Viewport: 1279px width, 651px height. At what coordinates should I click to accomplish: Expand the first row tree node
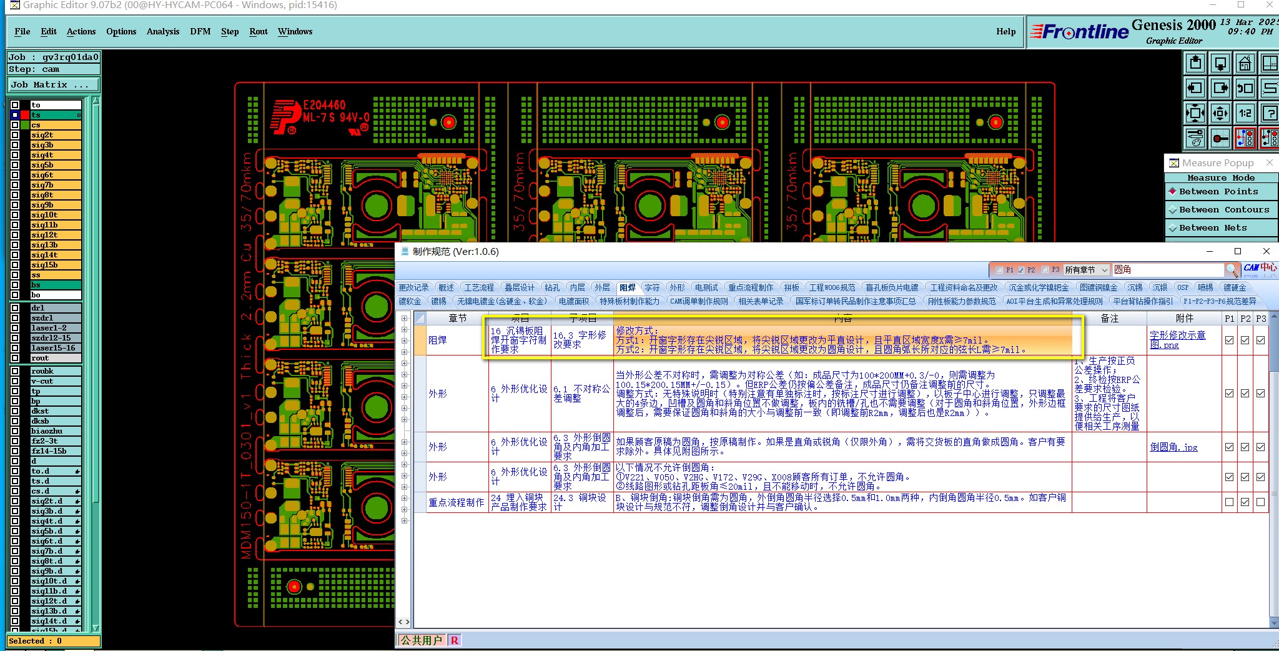click(405, 318)
